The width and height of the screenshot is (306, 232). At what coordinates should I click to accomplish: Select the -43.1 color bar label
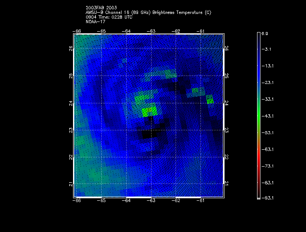[266, 116]
